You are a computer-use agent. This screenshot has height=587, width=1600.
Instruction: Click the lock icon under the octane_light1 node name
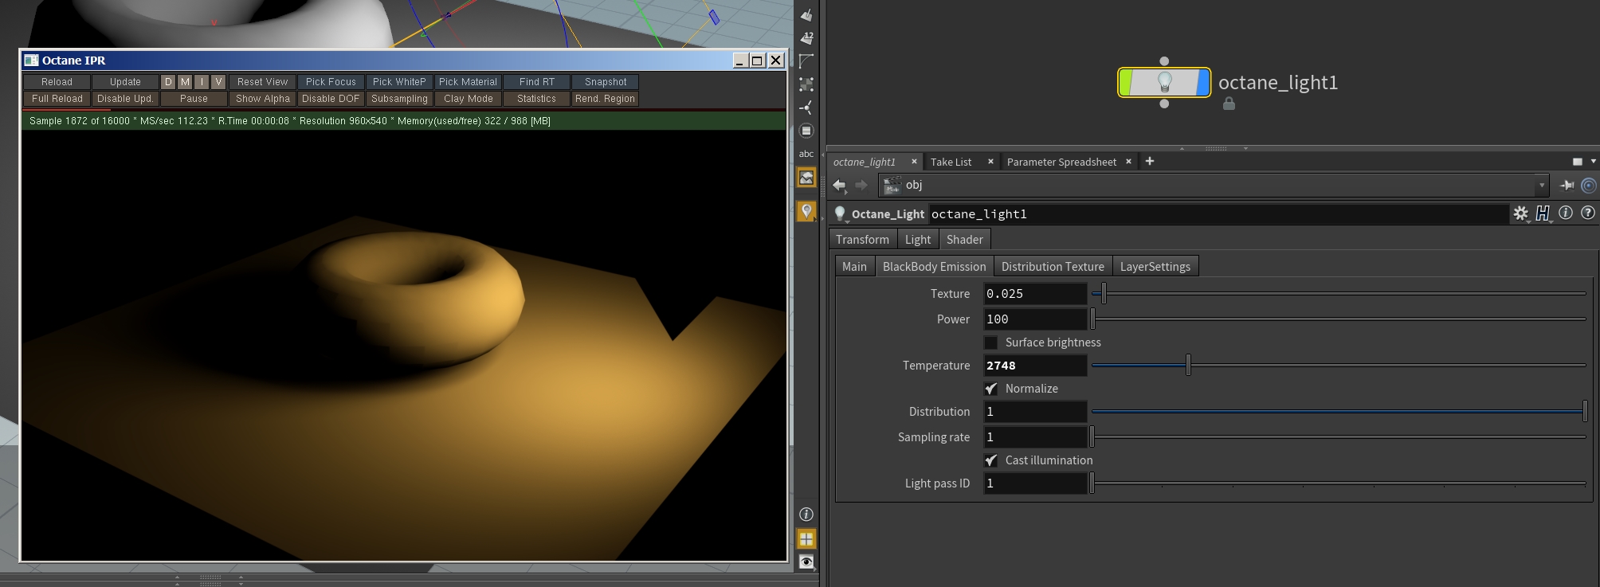(x=1229, y=104)
